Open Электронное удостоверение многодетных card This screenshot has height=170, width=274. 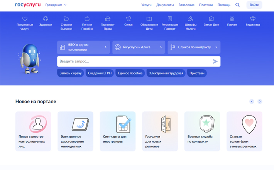(76, 131)
